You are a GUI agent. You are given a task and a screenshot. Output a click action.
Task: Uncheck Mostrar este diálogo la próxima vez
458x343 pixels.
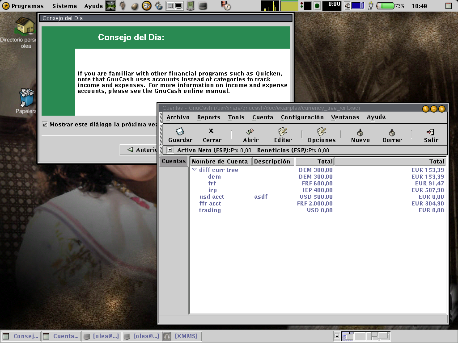pyautogui.click(x=45, y=125)
